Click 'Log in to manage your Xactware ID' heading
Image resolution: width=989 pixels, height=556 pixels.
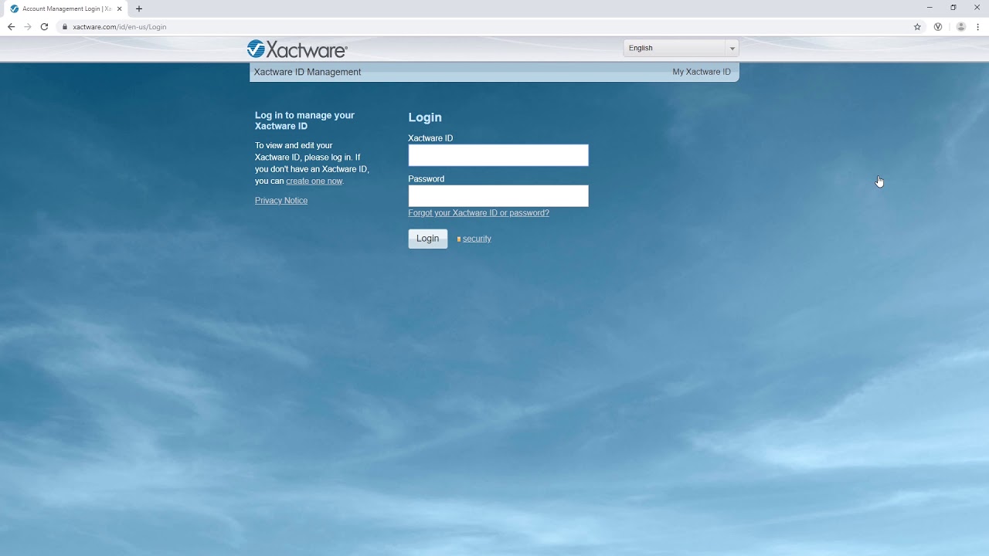point(304,120)
